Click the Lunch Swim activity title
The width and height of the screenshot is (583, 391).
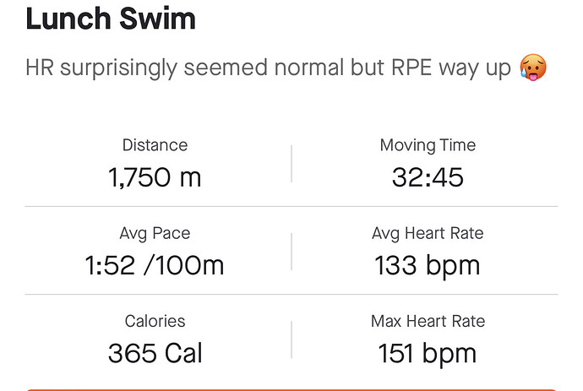coord(111,19)
